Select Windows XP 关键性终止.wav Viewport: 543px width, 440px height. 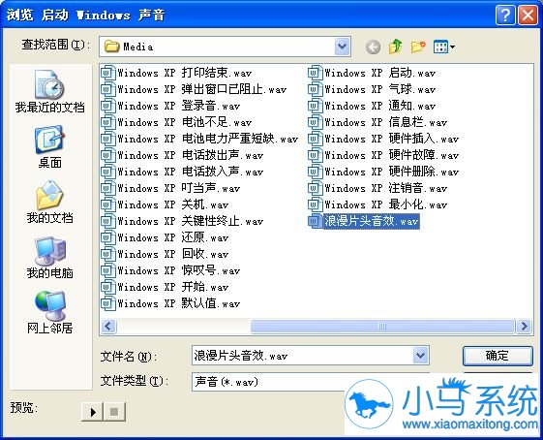(x=182, y=221)
